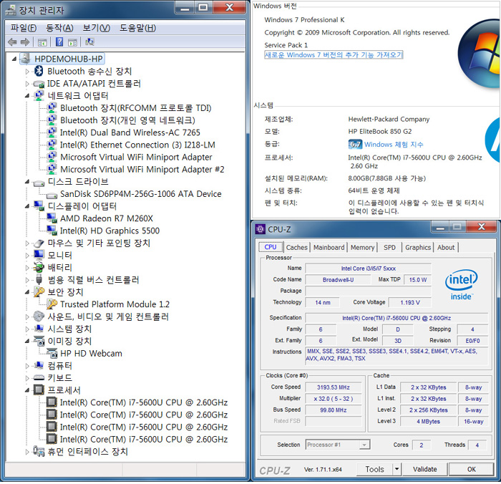
Task: Click the 범용 직렬 버스 컨트롤러 USB icon
Action: (39, 279)
